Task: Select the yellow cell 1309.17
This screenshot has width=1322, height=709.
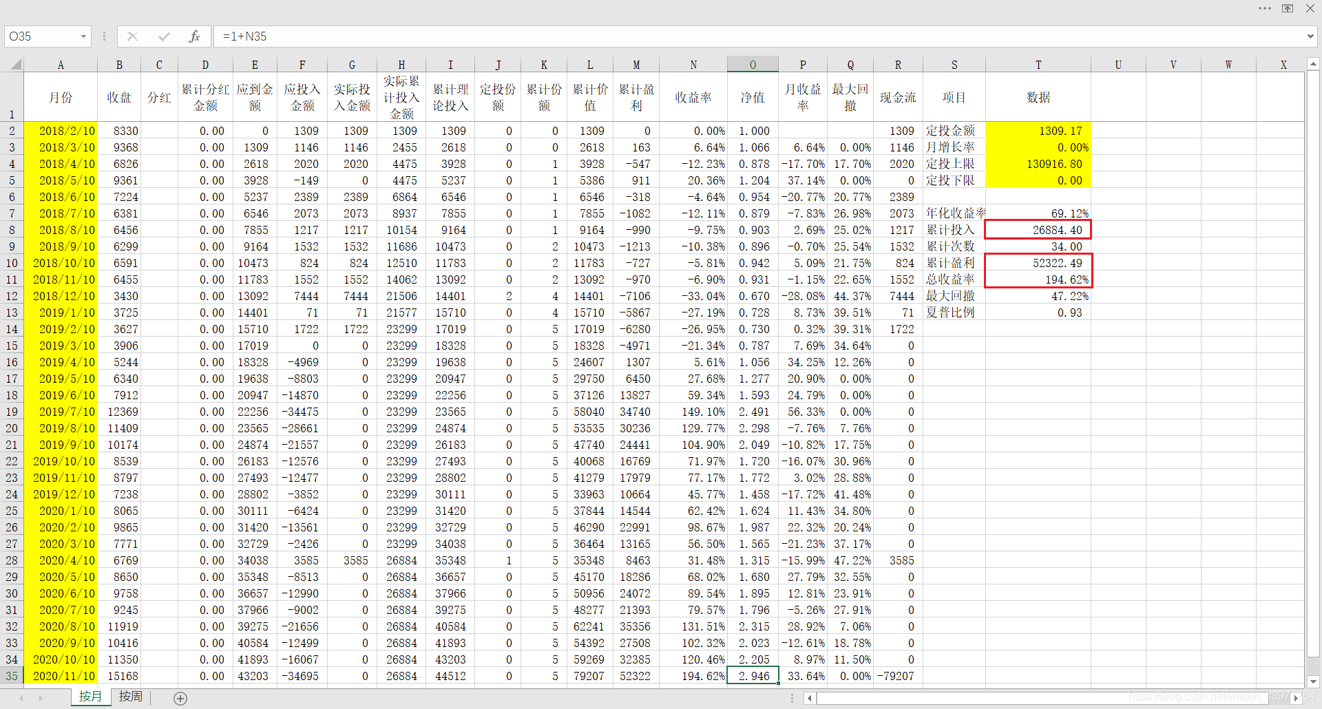Action: 1038,131
